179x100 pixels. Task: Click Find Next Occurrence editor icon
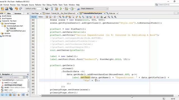click(67, 17)
